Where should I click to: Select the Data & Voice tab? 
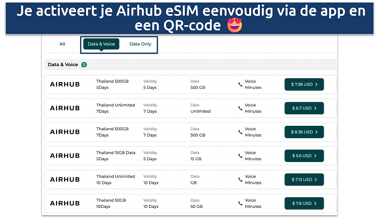(101, 44)
